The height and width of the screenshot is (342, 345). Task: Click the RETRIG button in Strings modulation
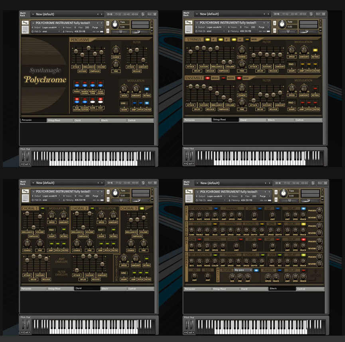tap(314, 50)
